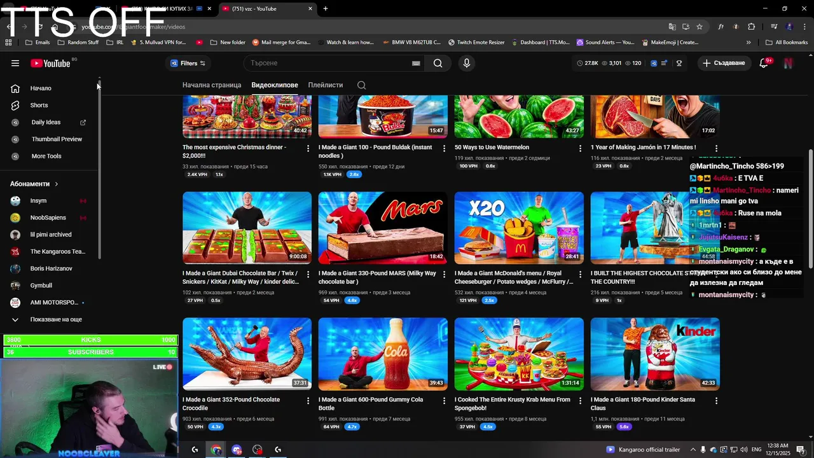The image size is (814, 458).
Task: Open more options for Christmas dinner video
Action: point(308,148)
